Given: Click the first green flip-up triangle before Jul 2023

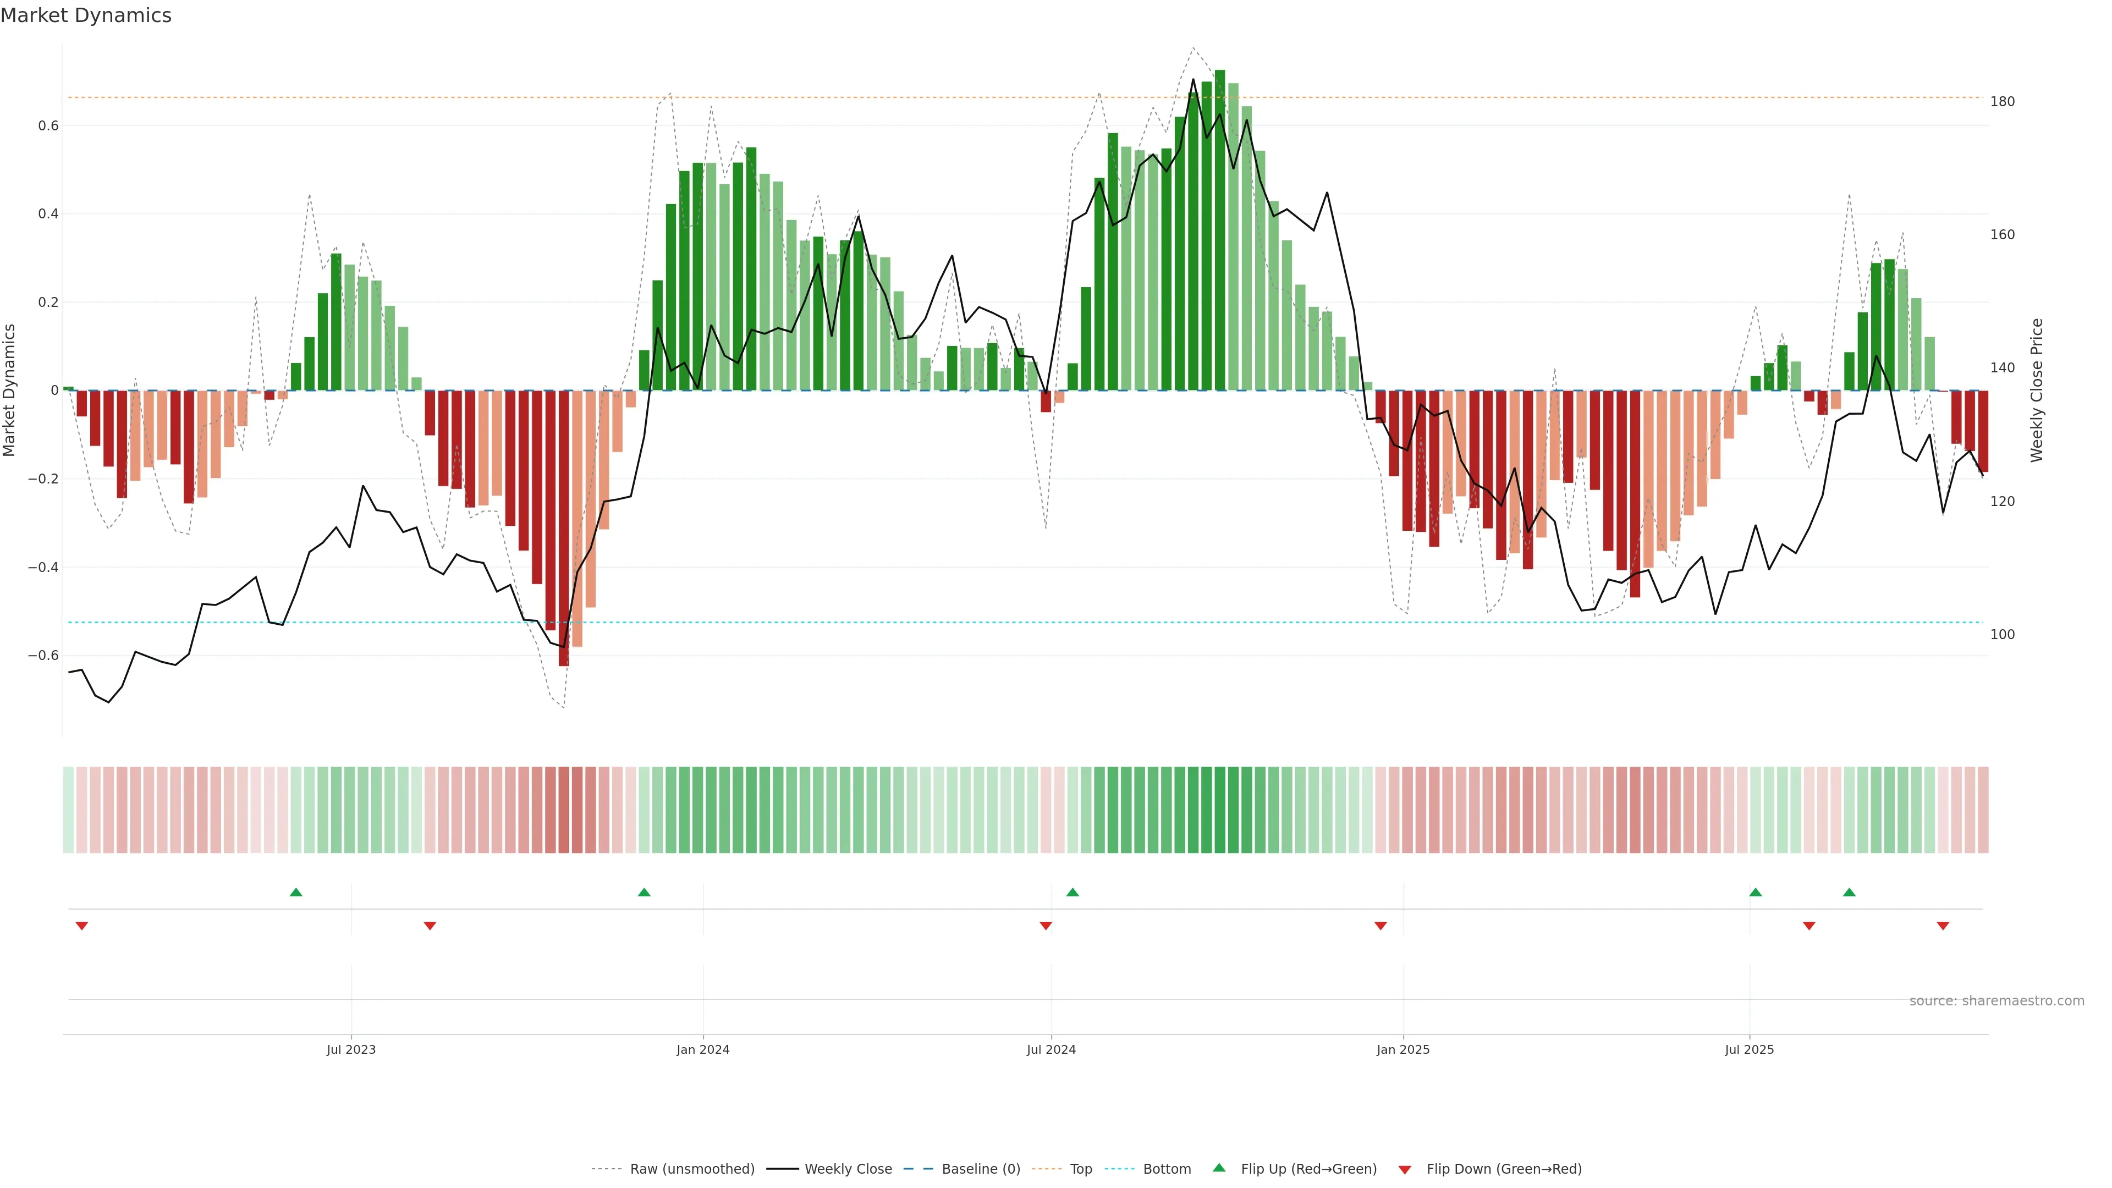Looking at the screenshot, I should [x=296, y=892].
